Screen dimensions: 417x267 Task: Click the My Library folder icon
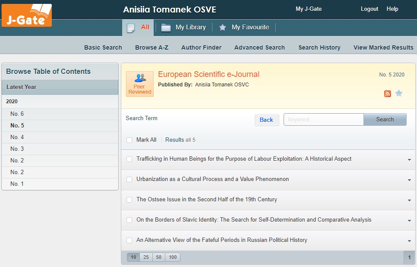(x=166, y=27)
